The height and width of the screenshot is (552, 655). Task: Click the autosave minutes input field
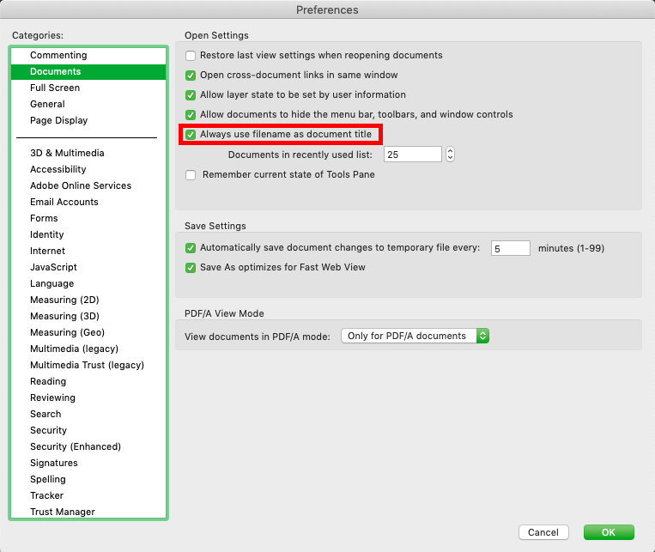(x=510, y=248)
